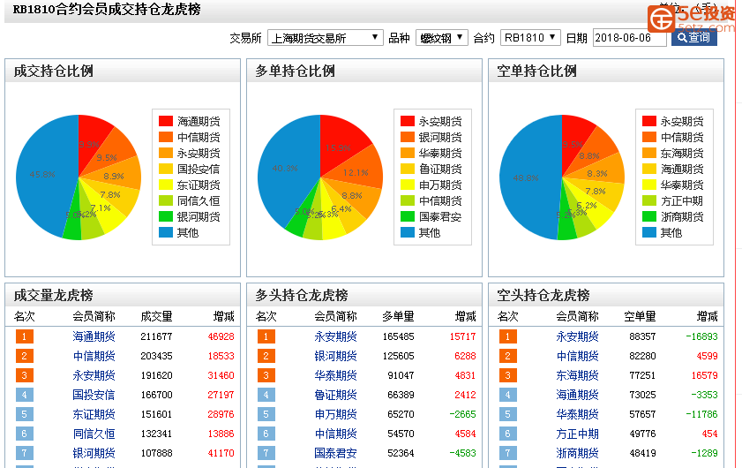Open 银河期货 link in 多头持仓龙虎榜
This screenshot has width=742, height=468.
coord(335,356)
